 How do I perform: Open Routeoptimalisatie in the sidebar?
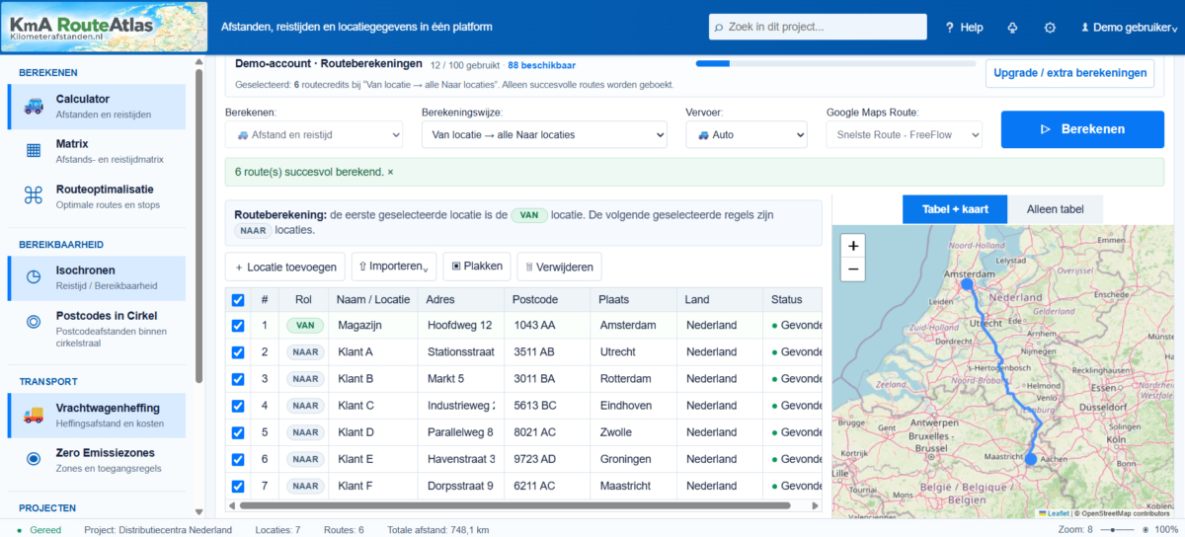(x=97, y=196)
